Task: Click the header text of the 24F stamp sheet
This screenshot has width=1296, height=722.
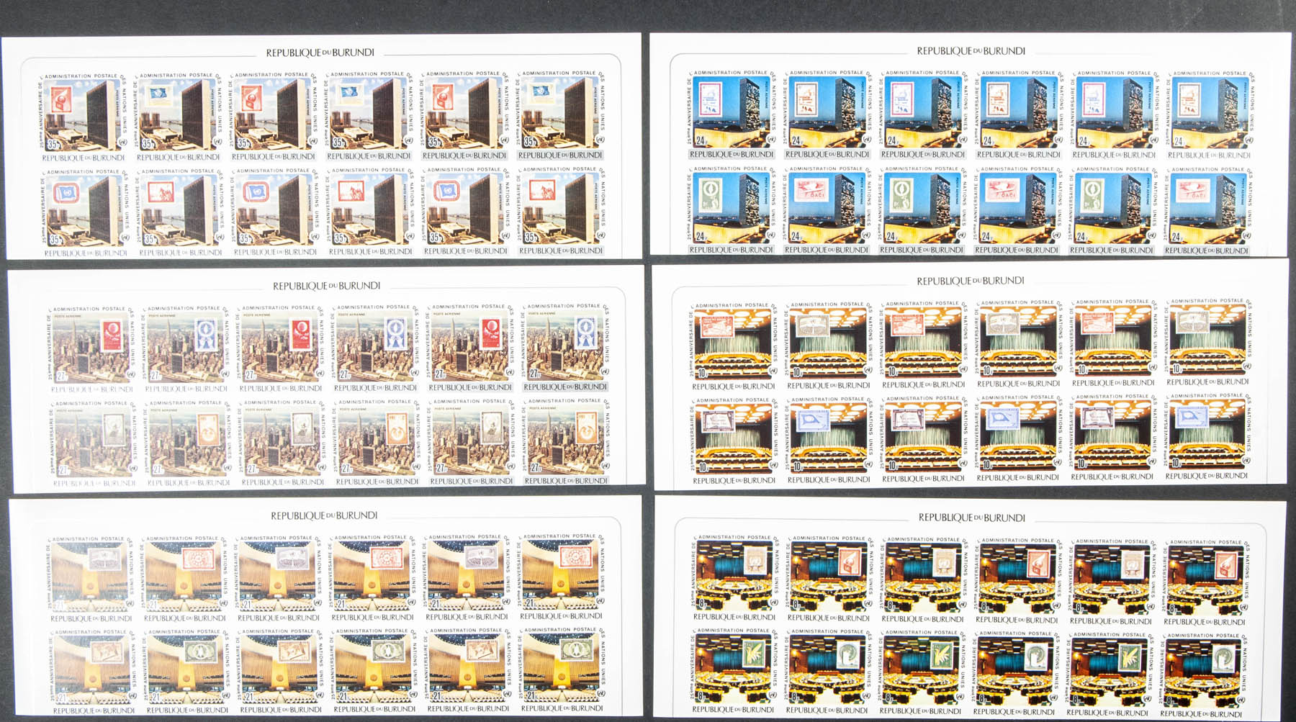Action: click(x=971, y=51)
